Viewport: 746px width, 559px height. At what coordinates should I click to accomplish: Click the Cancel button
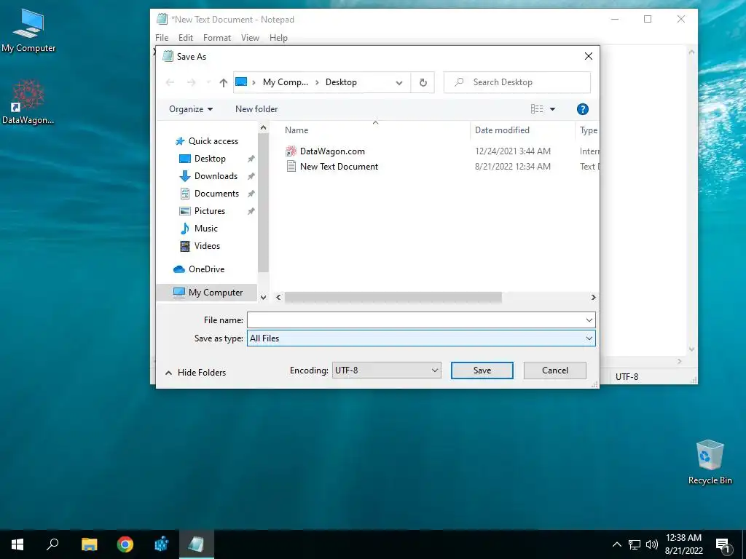pyautogui.click(x=554, y=370)
